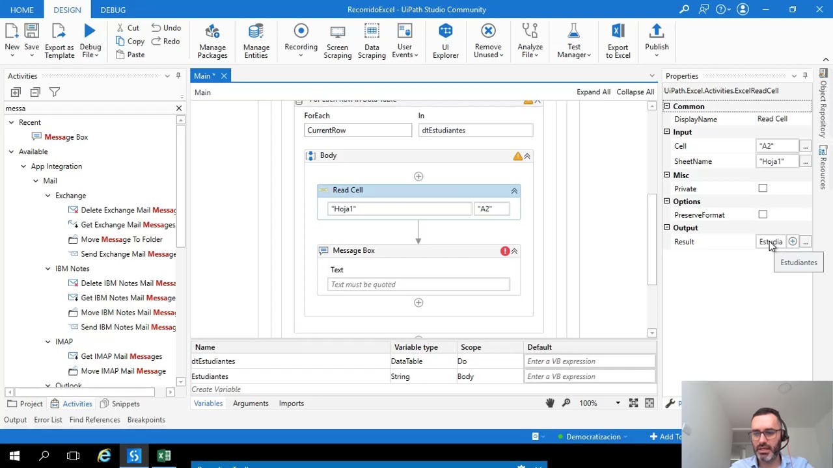Click Collapse All link

click(635, 92)
